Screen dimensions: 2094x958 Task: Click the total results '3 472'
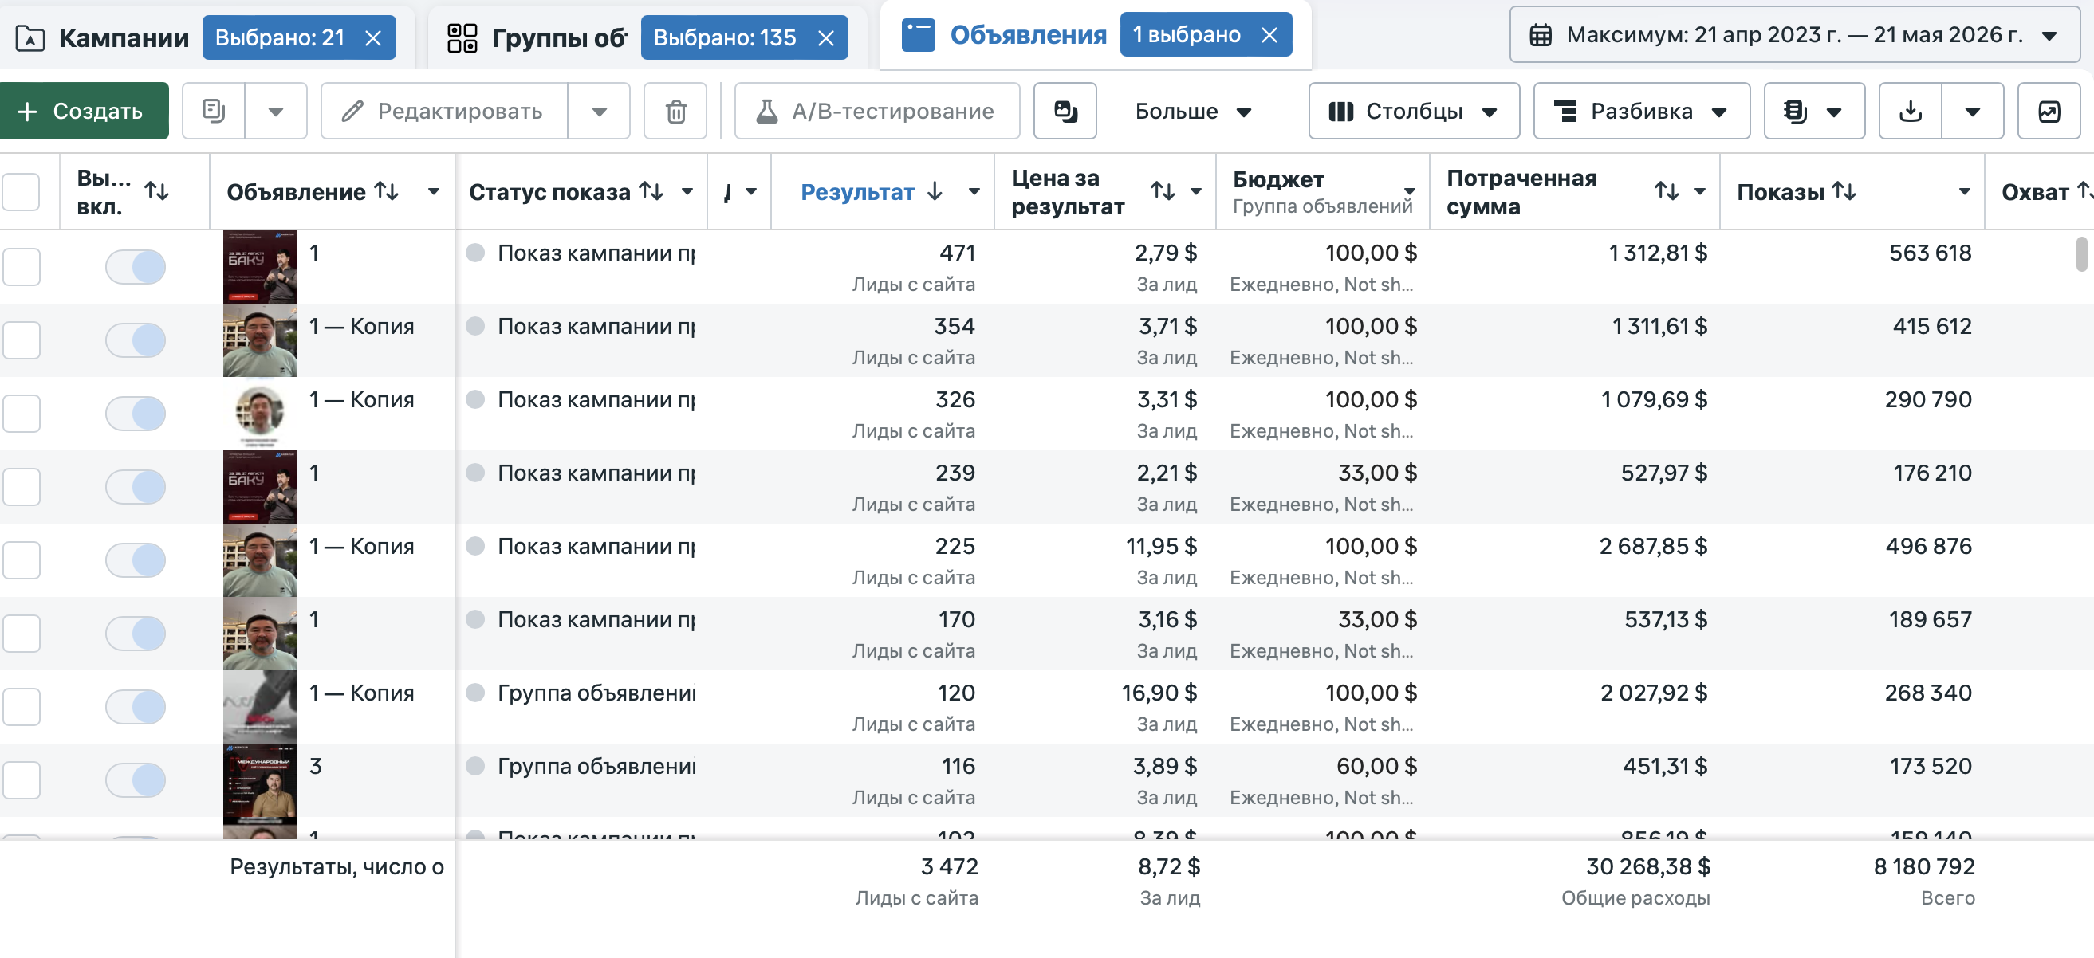coord(949,866)
